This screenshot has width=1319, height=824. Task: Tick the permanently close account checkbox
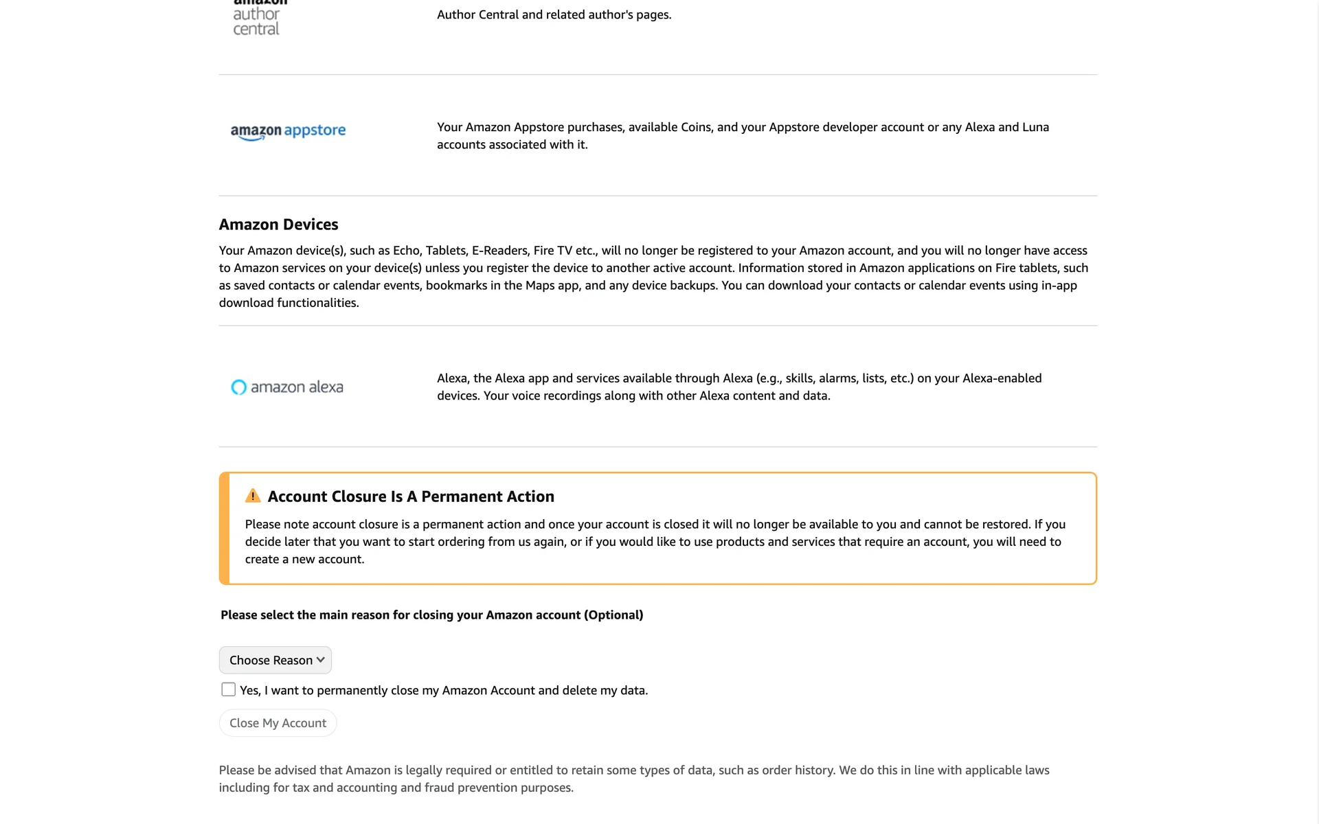229,689
